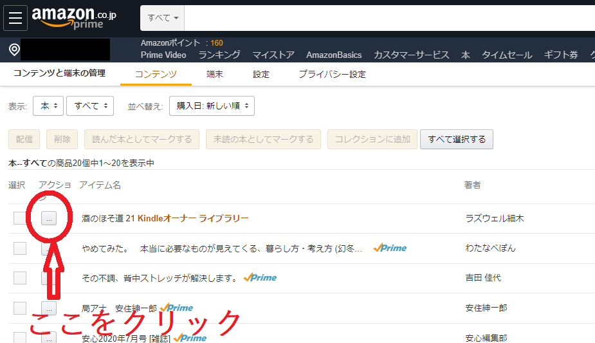Viewport: 595px width, 343px height.
Task: Click author わたなべぽん
Action: [x=490, y=248]
